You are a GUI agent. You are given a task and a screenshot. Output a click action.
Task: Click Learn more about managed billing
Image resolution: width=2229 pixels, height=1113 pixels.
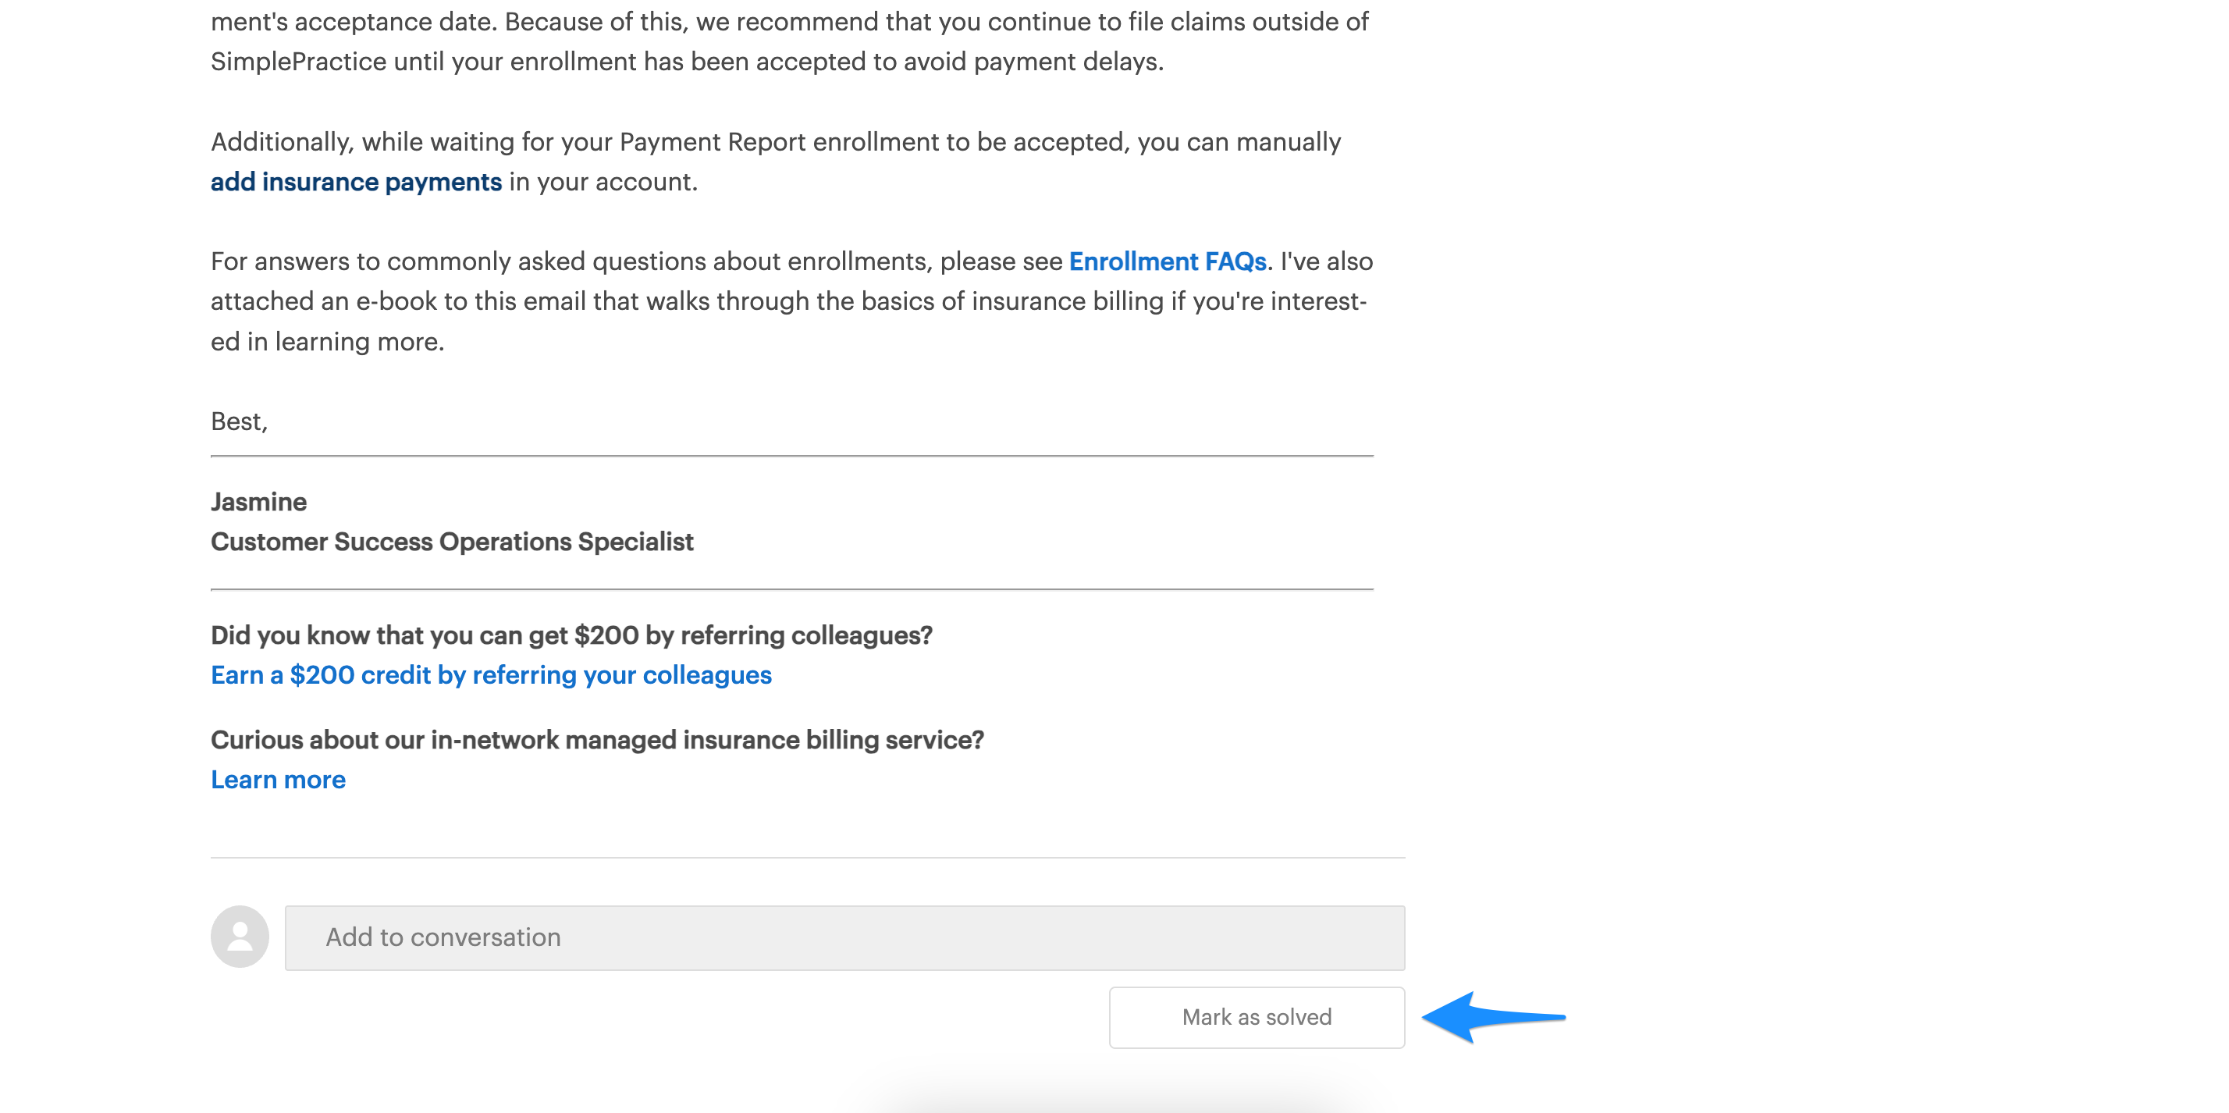(x=278, y=780)
